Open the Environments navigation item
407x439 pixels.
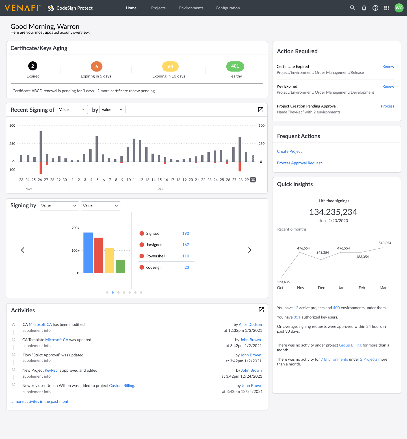coord(191,8)
